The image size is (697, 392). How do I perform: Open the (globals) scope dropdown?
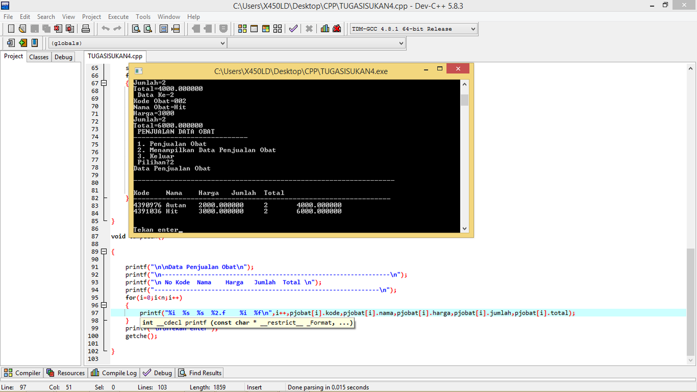222,43
